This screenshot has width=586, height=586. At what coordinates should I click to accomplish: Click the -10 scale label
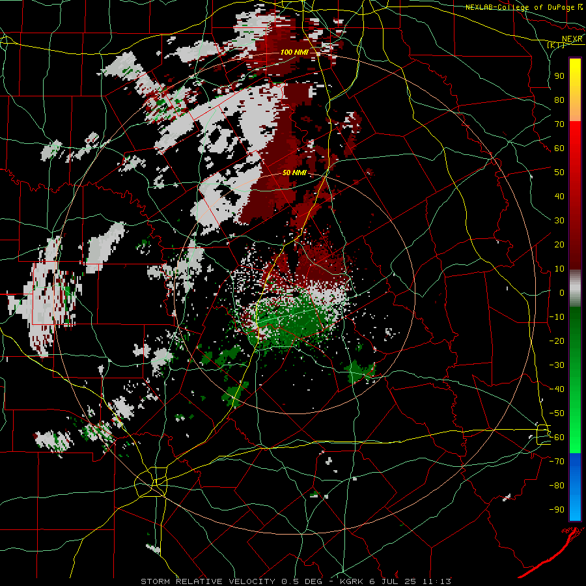pos(557,317)
